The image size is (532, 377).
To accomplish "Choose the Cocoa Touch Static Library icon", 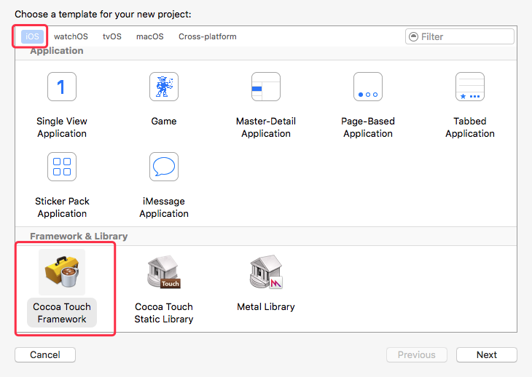I will (164, 272).
